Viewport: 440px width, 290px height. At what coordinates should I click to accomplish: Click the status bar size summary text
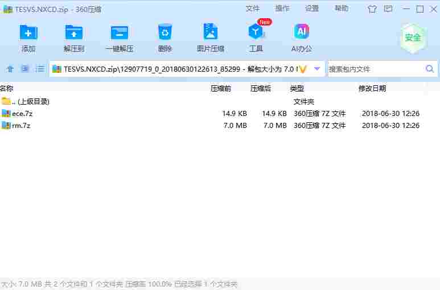tap(120, 284)
